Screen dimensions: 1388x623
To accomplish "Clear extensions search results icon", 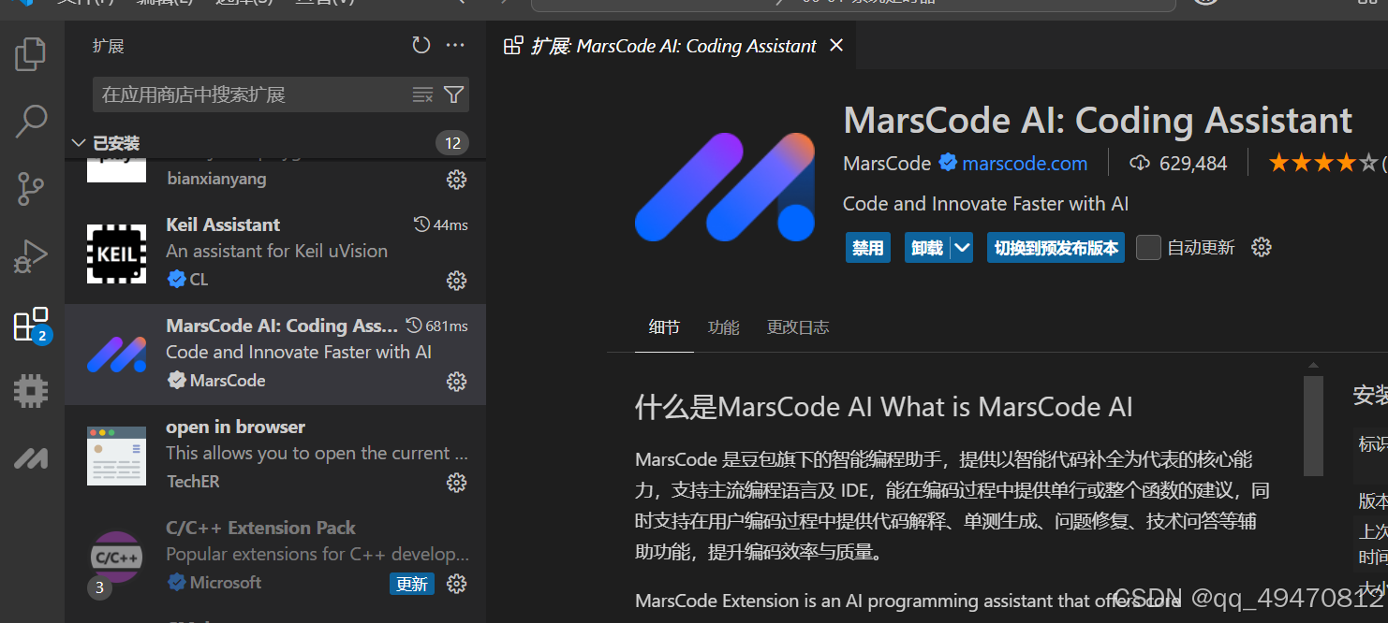I will [422, 94].
